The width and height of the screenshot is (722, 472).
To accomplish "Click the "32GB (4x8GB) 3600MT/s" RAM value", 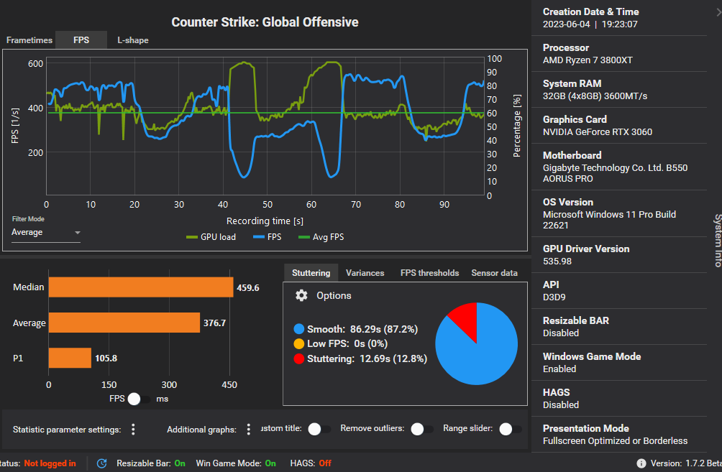I will (595, 96).
